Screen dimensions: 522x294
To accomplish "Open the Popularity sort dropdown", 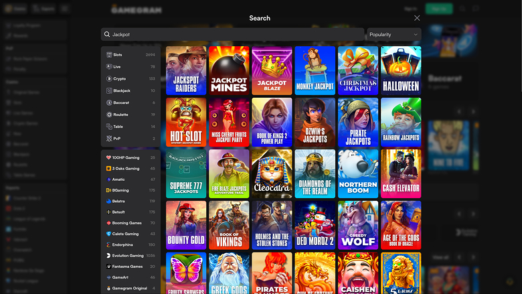I will pos(394,34).
